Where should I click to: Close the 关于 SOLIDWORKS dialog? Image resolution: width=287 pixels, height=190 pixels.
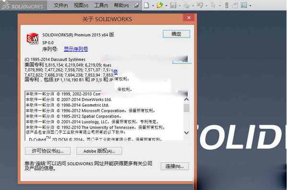click(x=189, y=18)
